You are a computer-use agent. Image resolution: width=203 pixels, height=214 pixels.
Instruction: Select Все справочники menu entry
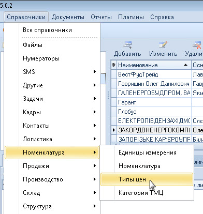point(52,30)
